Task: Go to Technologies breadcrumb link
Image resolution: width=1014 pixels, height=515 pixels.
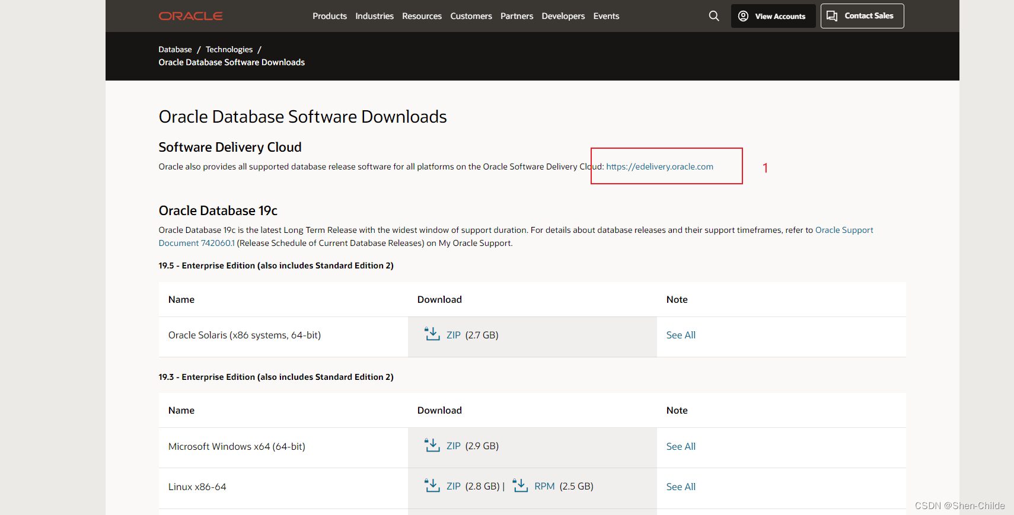Action: [229, 49]
